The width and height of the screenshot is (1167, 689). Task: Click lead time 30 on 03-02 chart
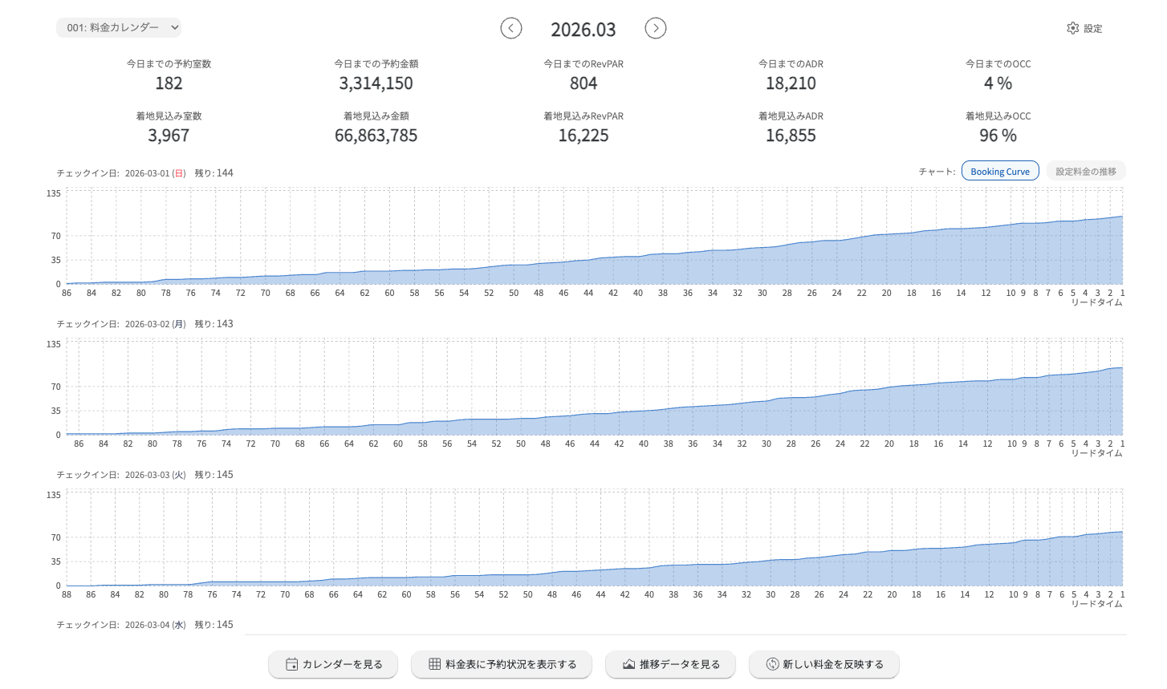click(766, 444)
